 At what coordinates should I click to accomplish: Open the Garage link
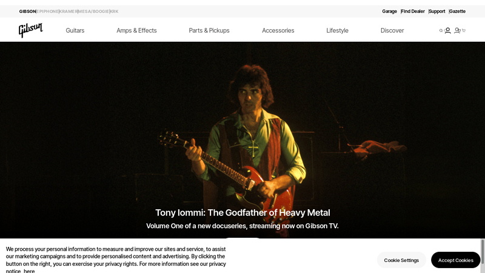coord(389,12)
